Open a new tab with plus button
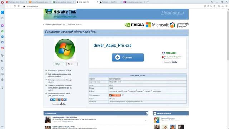 (148, 2)
